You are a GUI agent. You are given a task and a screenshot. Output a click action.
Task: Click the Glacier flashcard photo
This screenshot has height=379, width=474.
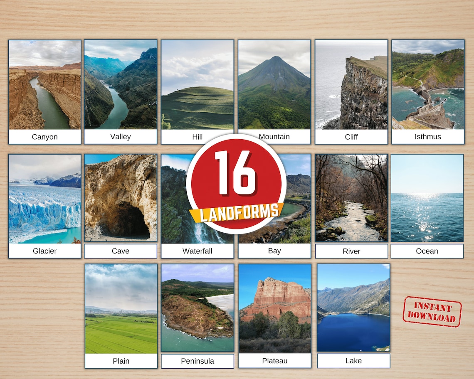point(44,199)
